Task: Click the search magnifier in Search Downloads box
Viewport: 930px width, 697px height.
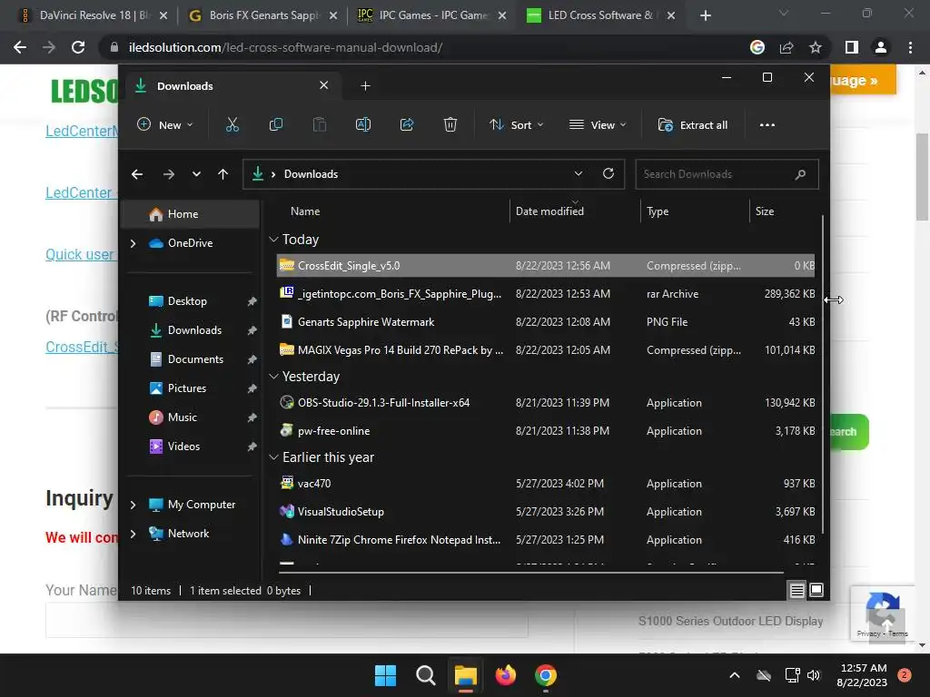Action: pos(800,174)
